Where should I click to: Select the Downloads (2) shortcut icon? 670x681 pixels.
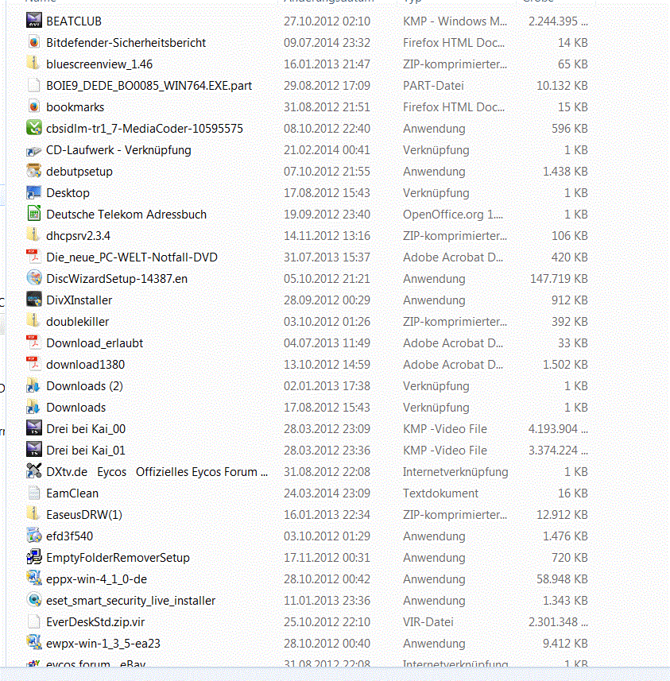tap(34, 385)
